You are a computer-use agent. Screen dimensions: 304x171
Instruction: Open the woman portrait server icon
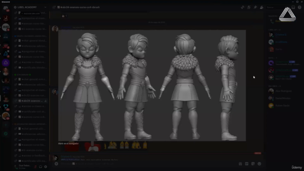tap(6, 71)
